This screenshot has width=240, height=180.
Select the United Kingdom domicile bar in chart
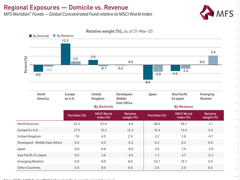pyautogui.click(x=93, y=62)
